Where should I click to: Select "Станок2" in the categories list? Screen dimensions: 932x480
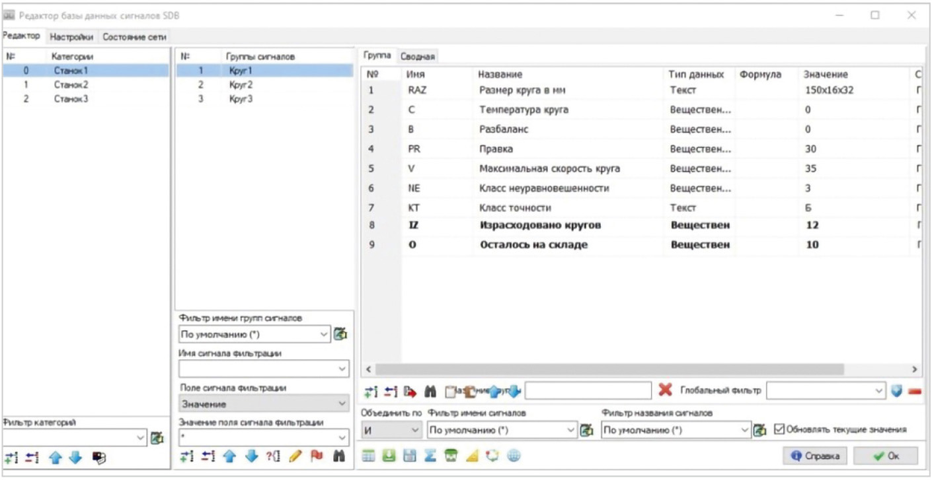[x=71, y=85]
